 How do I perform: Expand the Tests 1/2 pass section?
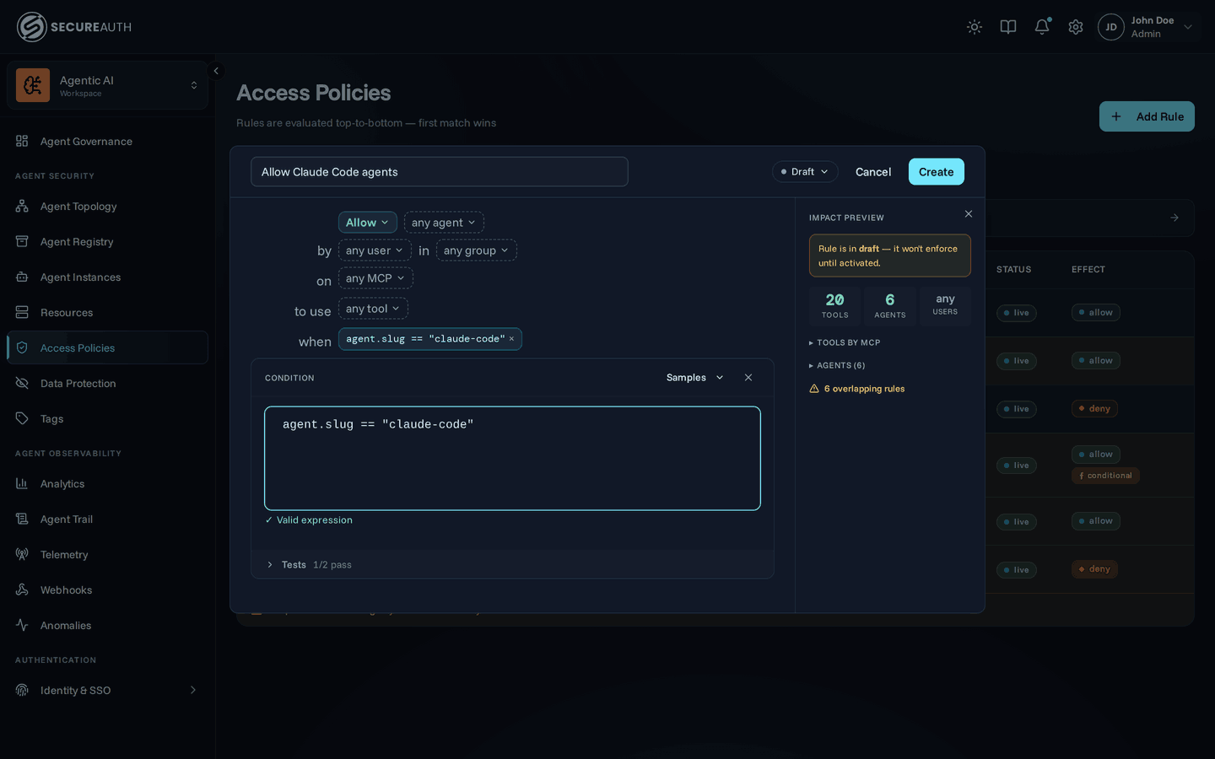512,565
